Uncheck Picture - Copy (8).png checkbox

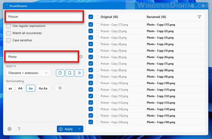pyautogui.click(x=91, y=70)
